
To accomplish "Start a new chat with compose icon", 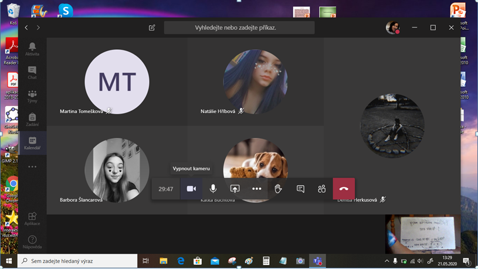I will 152,28.
